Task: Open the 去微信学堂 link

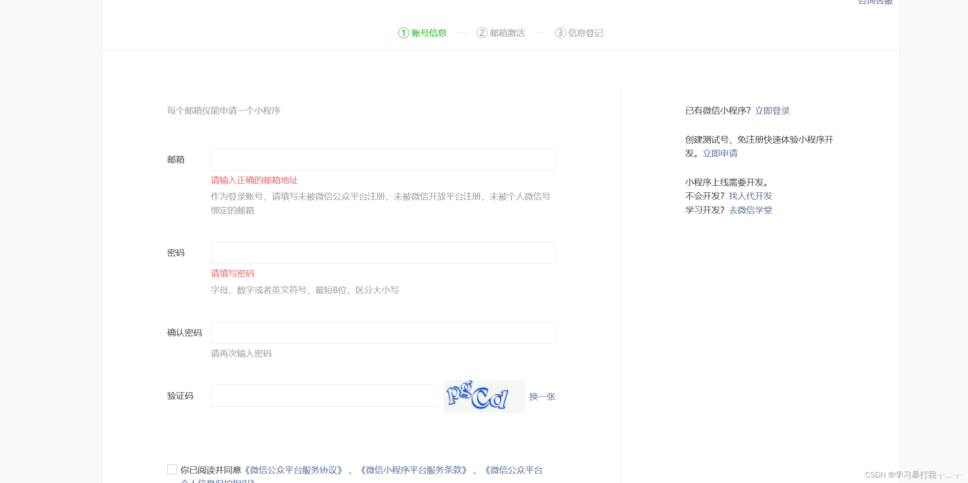Action: click(x=750, y=210)
